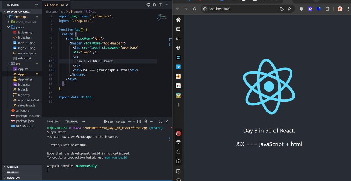Open Telegram in the browser sidebar
351x181 pixels.
point(178,67)
